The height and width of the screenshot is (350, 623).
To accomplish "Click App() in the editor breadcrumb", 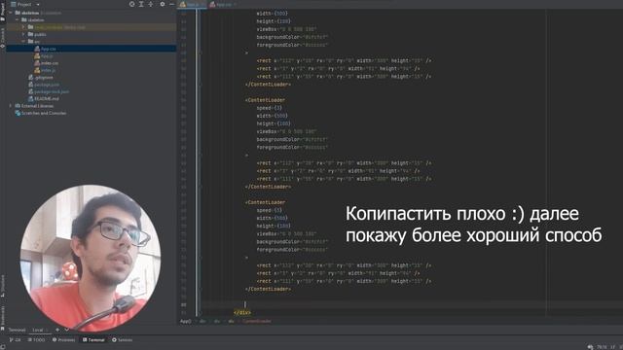I will tap(186, 321).
